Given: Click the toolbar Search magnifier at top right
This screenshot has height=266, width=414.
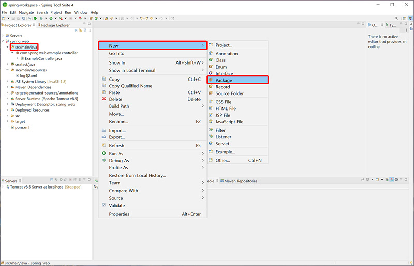Looking at the screenshot, I should (x=396, y=18).
